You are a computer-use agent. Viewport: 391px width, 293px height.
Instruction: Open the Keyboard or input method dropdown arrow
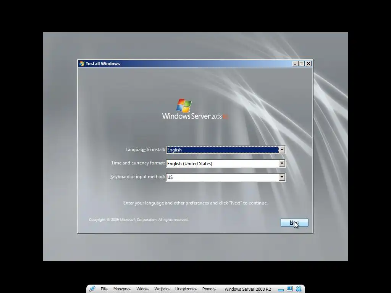tap(282, 177)
